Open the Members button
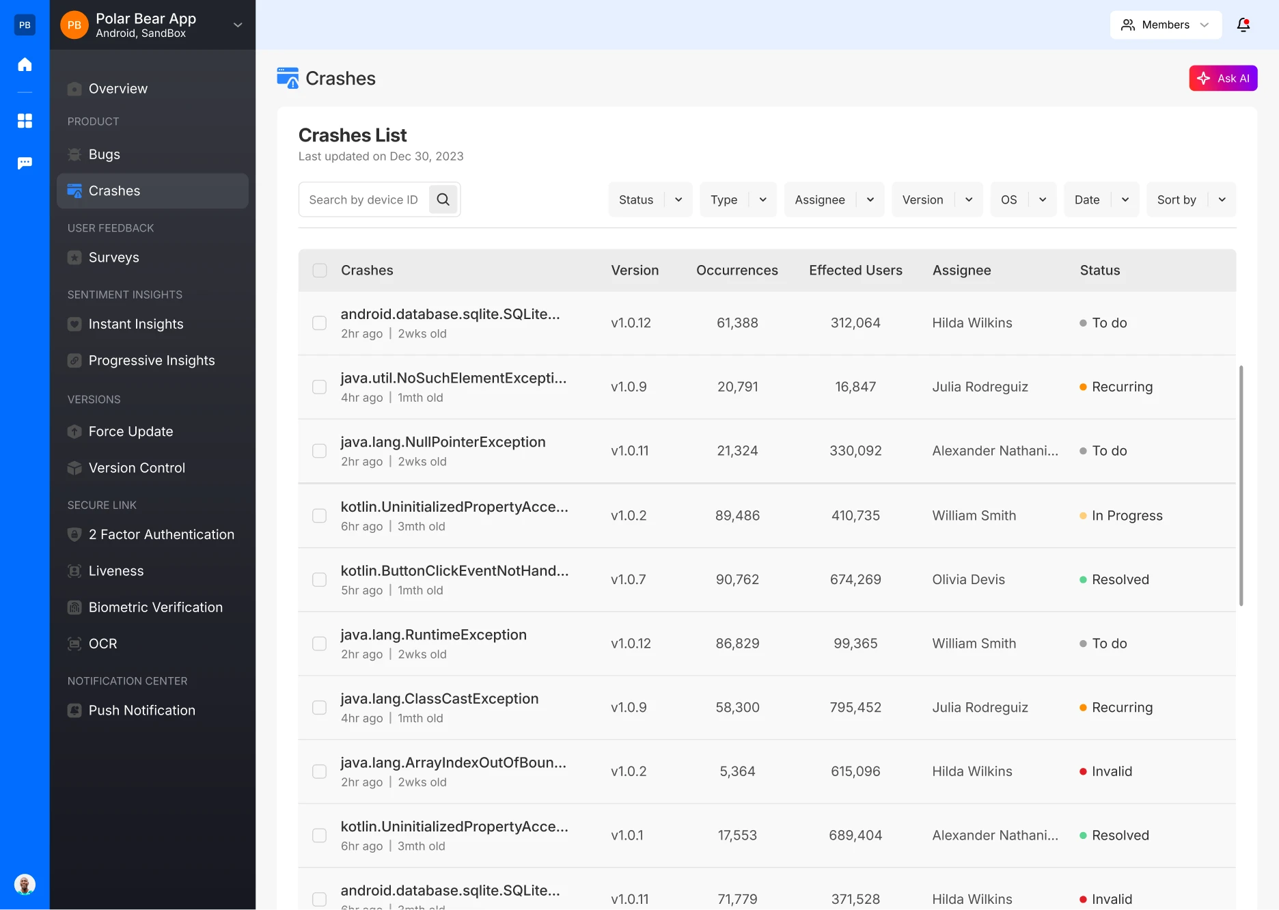This screenshot has height=910, width=1279. coord(1165,25)
